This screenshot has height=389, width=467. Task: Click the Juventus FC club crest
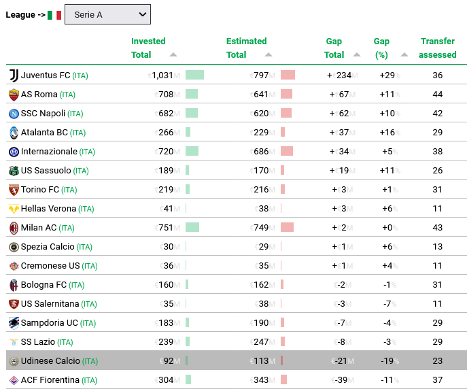point(14,75)
